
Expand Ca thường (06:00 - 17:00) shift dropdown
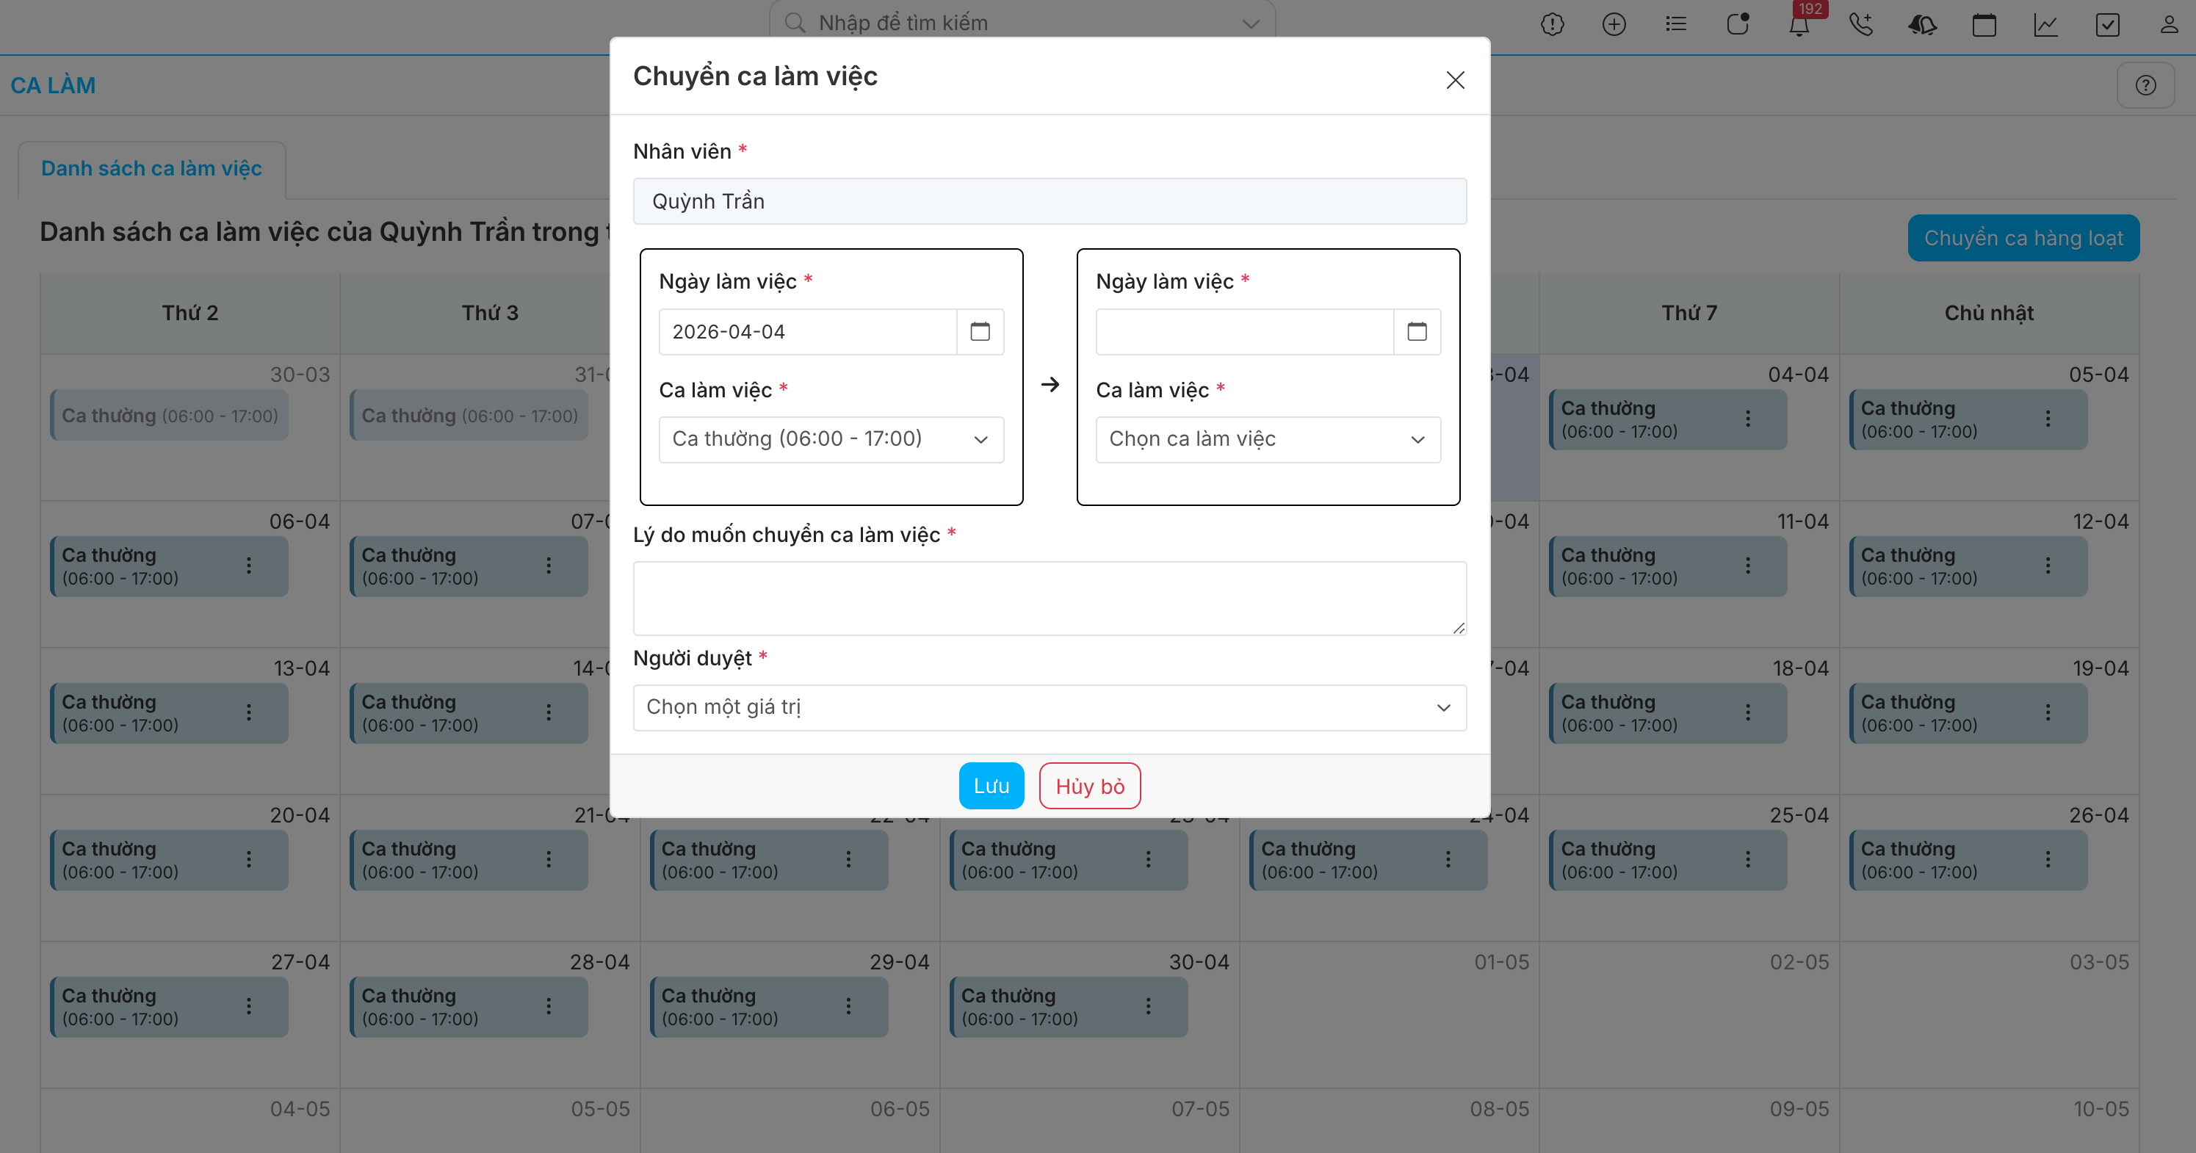point(831,440)
